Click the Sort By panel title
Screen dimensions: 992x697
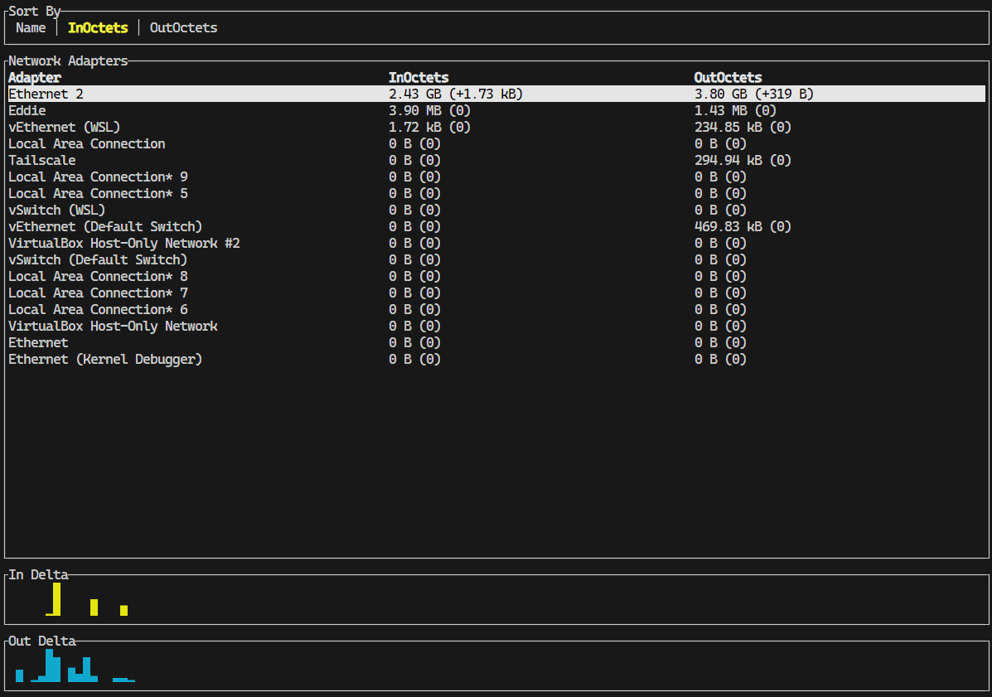[34, 11]
